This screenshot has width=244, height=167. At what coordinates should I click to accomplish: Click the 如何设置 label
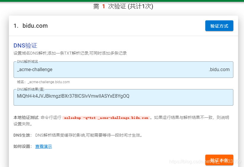pos(23,146)
